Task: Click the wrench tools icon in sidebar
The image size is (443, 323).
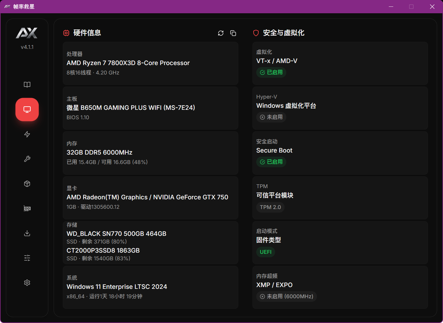Action: tap(27, 159)
